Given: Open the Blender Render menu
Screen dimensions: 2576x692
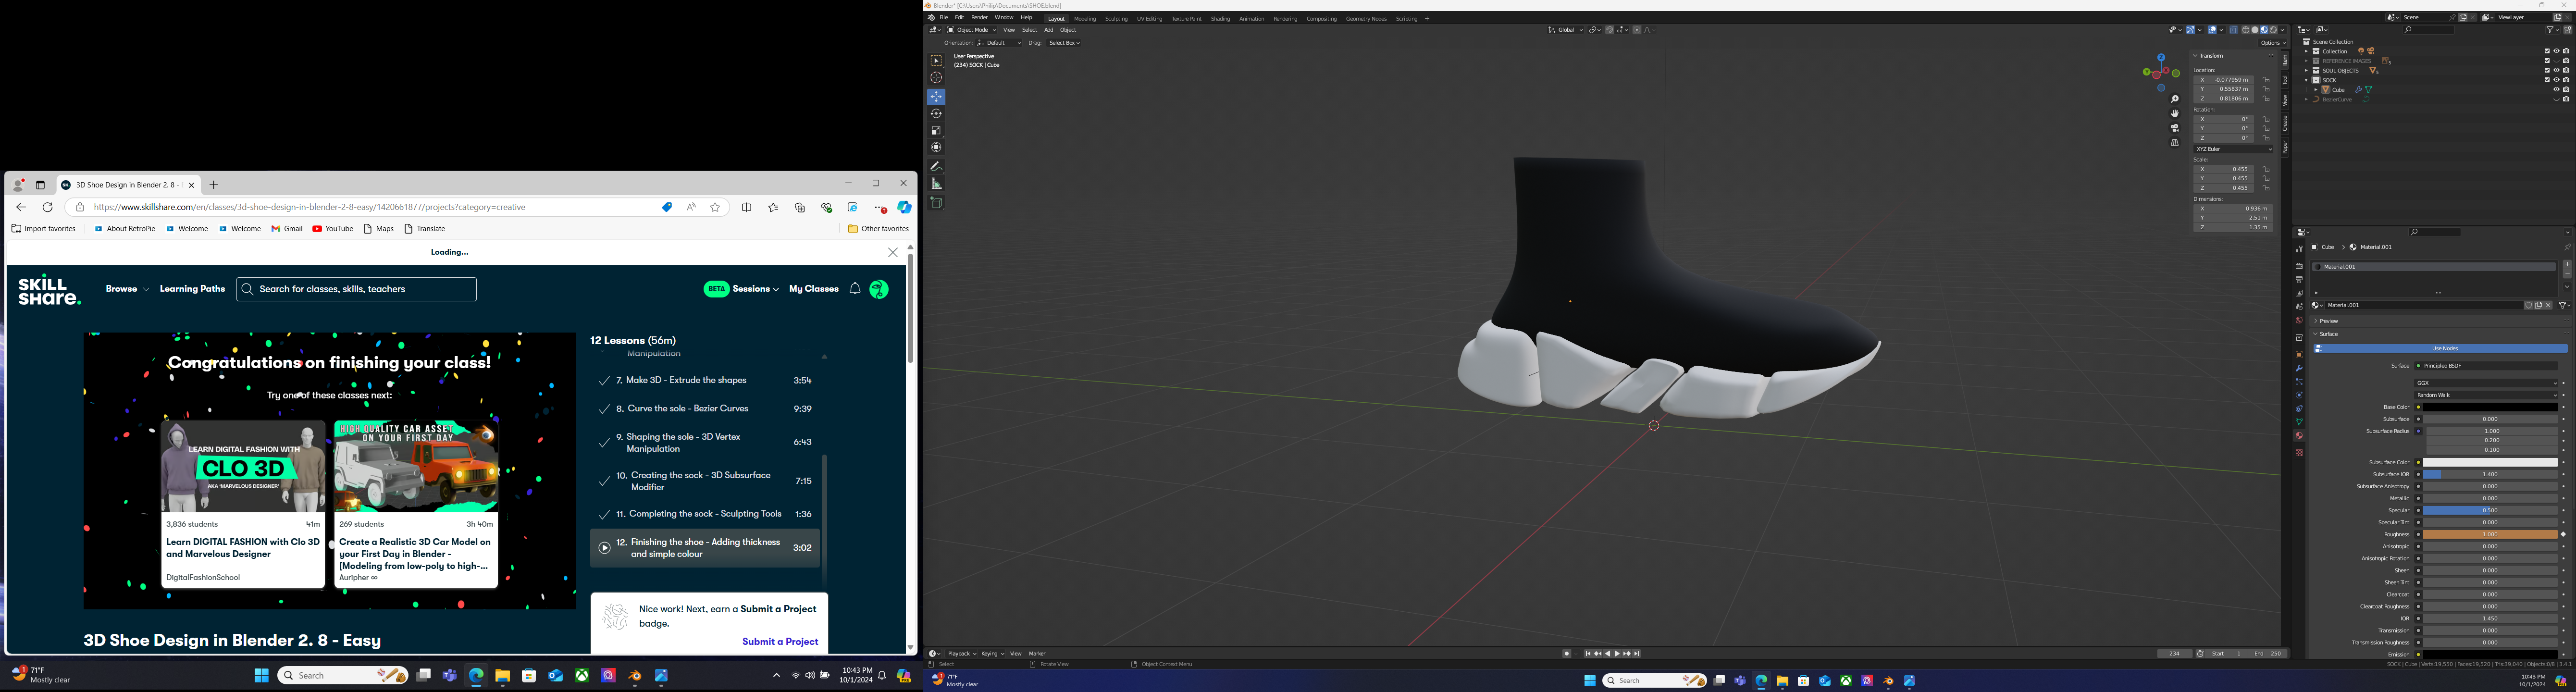Looking at the screenshot, I should (979, 18).
